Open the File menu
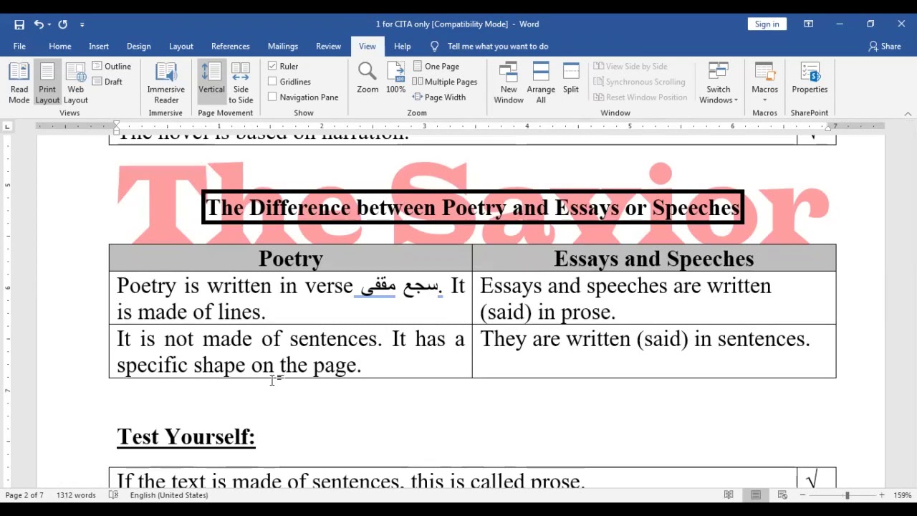Image resolution: width=917 pixels, height=516 pixels. point(19,46)
